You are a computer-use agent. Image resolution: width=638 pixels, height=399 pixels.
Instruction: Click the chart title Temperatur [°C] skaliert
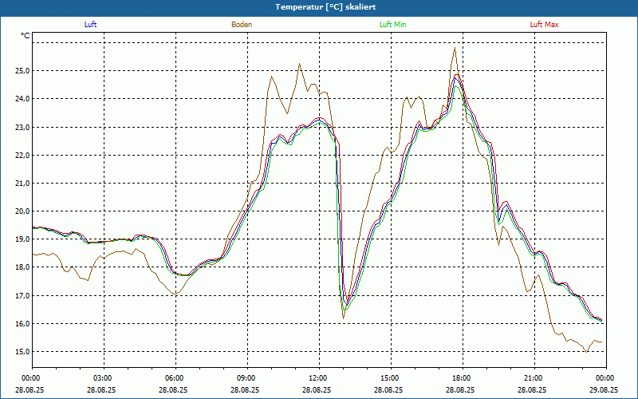point(318,6)
